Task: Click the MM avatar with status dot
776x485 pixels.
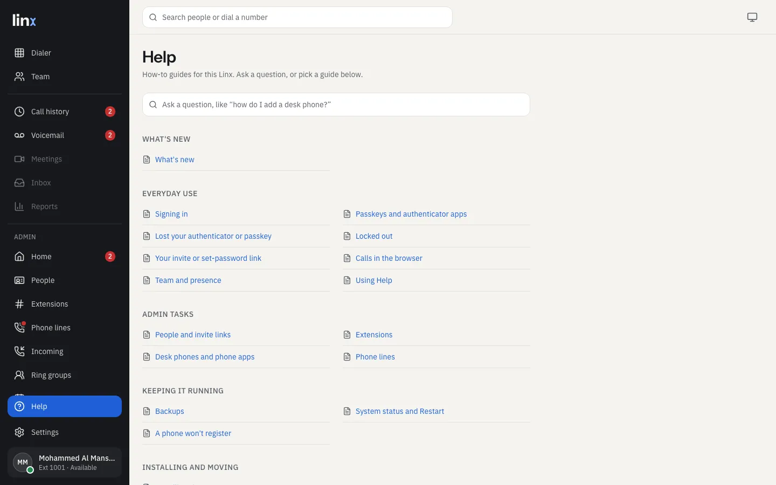Action: click(x=23, y=462)
